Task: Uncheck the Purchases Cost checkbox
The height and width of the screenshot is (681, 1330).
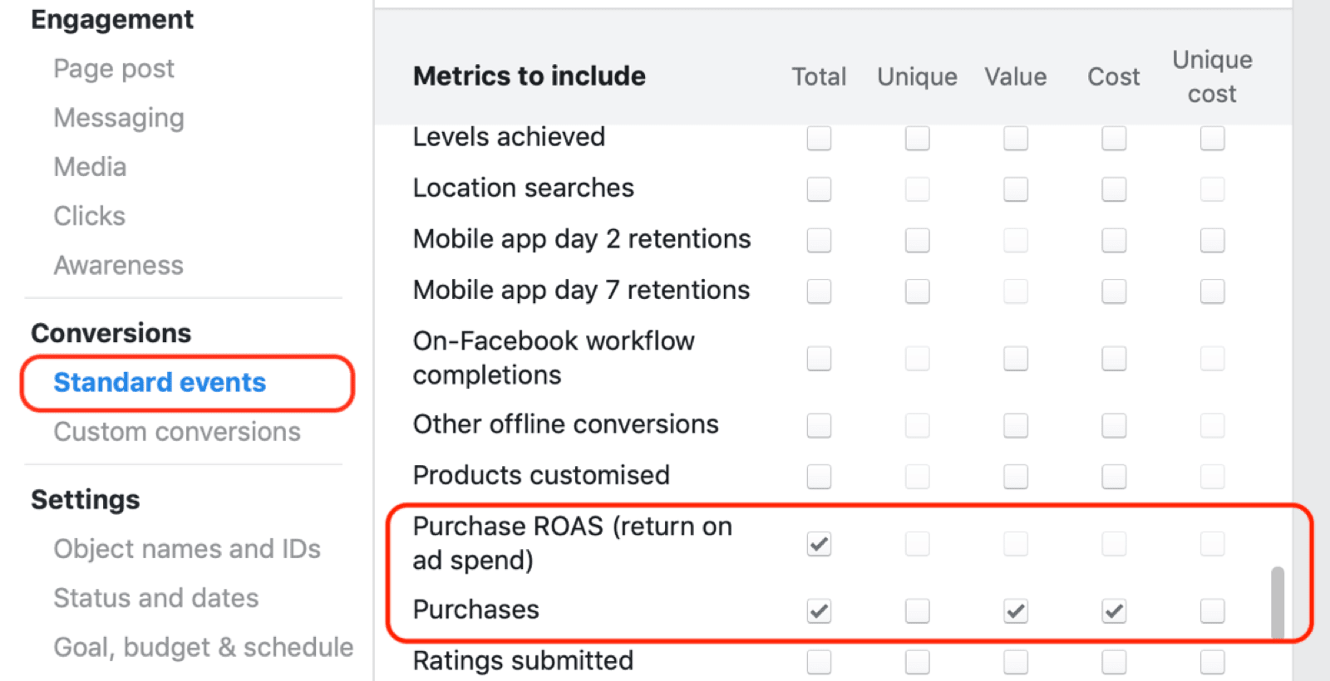Action: click(x=1114, y=611)
